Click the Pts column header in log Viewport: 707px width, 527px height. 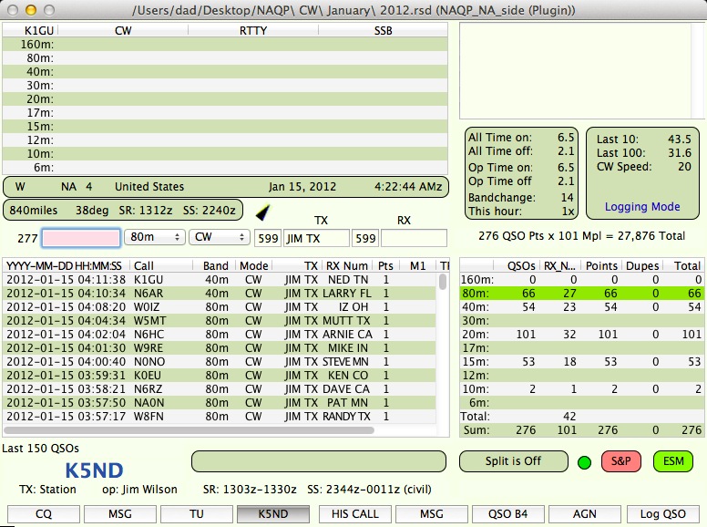385,265
